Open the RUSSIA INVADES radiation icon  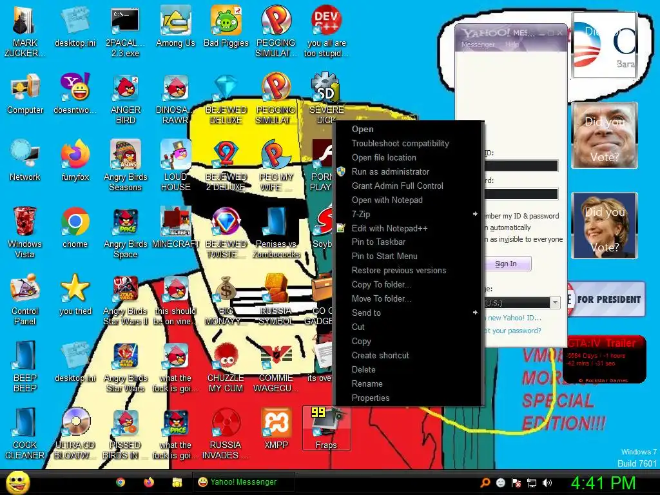pyautogui.click(x=226, y=434)
